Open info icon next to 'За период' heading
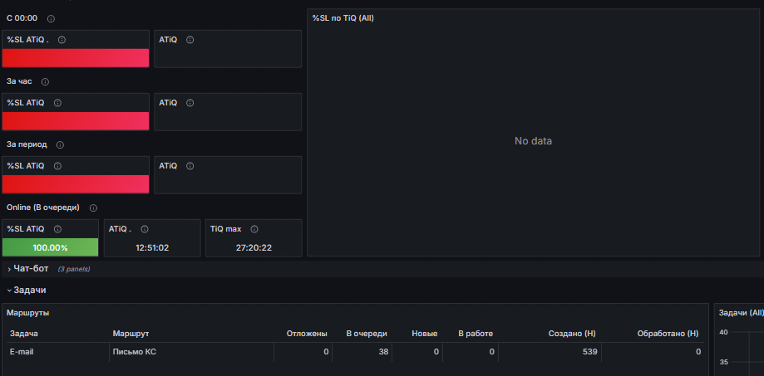 60,145
